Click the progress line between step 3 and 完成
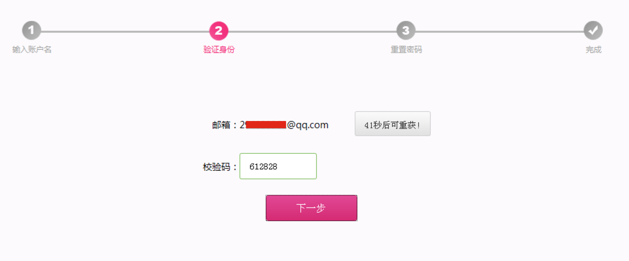629x261 pixels. click(x=499, y=32)
